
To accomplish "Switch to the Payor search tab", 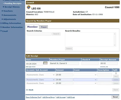I will point(44,27).
